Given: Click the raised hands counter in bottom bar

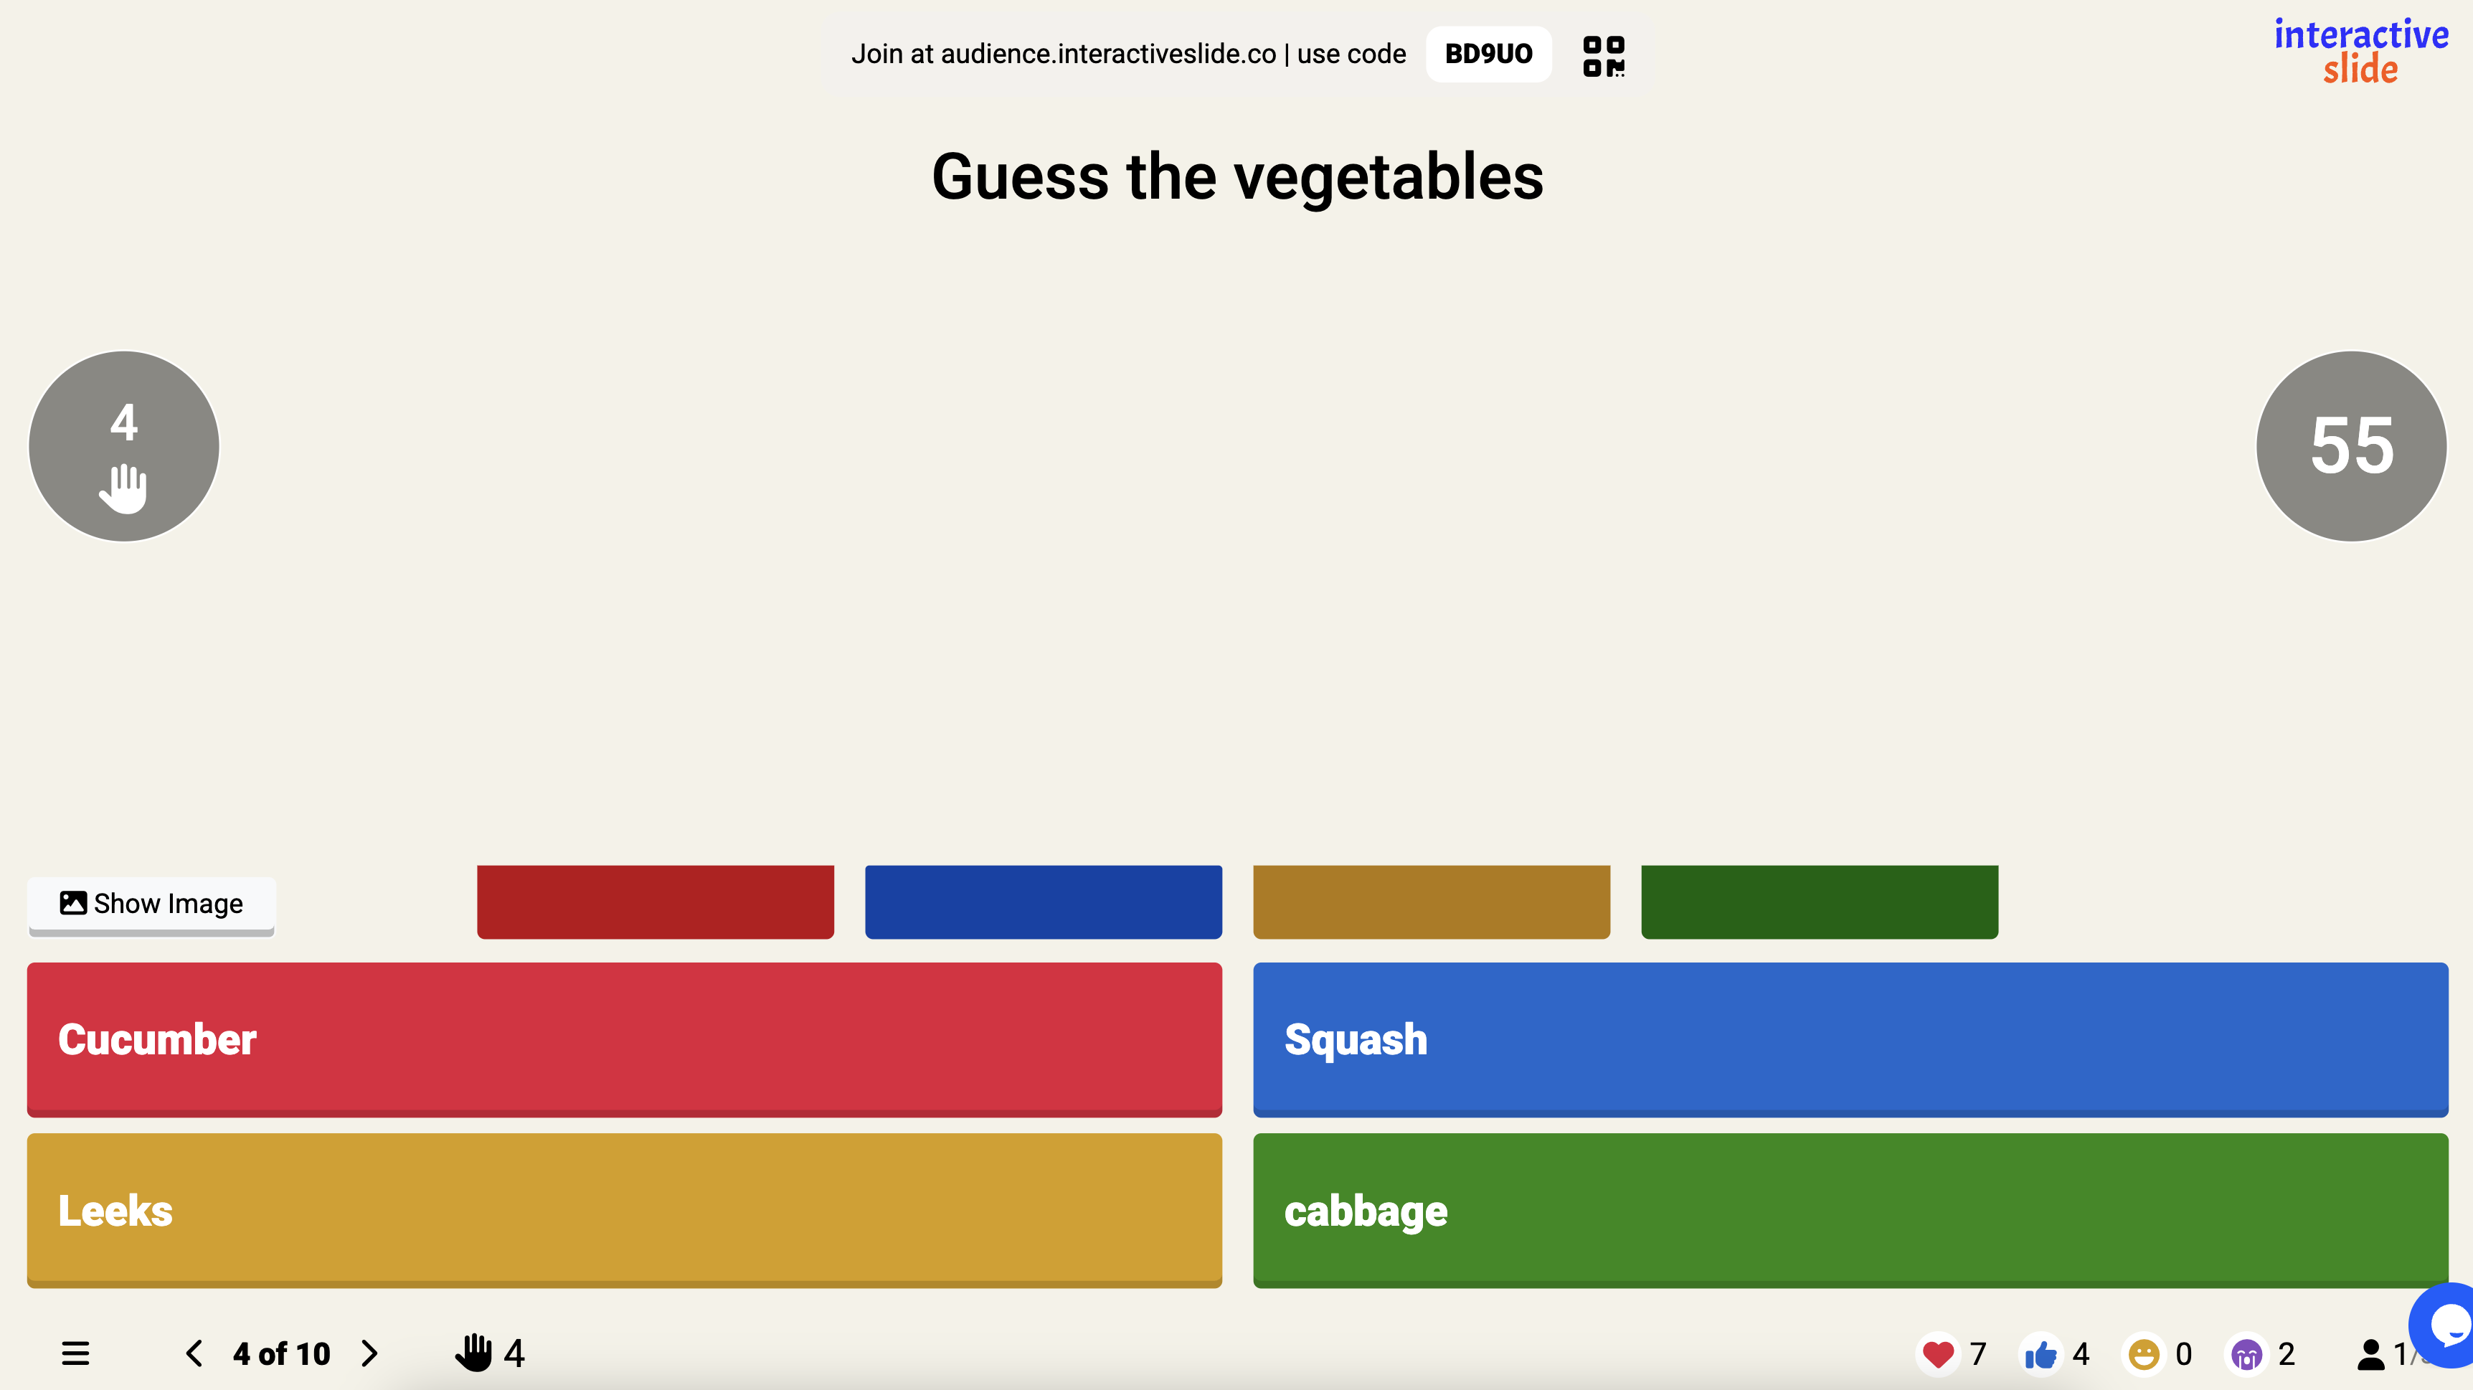Looking at the screenshot, I should [x=490, y=1353].
